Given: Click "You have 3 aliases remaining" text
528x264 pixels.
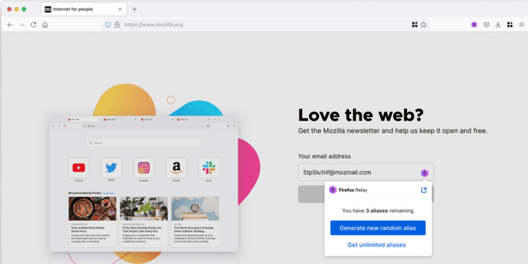Looking at the screenshot, I should pyautogui.click(x=377, y=211).
